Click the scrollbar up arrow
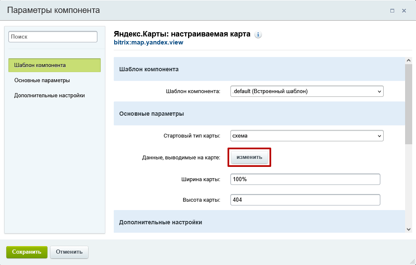The width and height of the screenshot is (416, 265). point(408,60)
